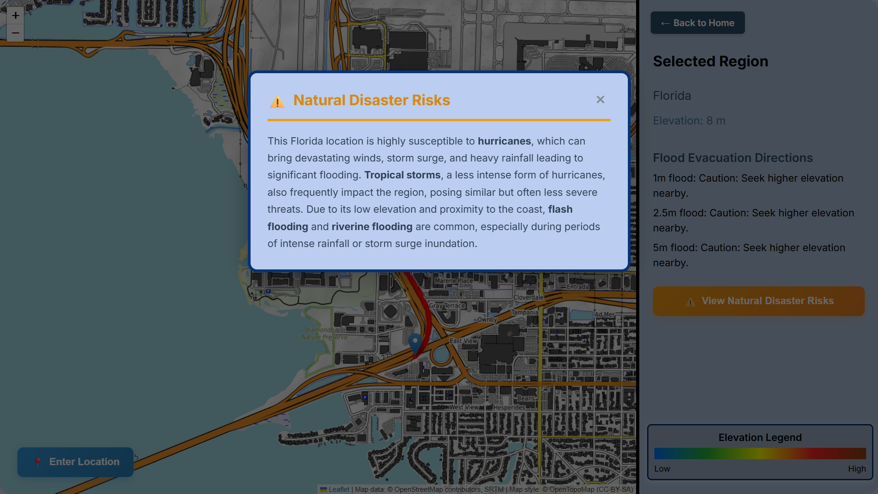Click the red pin icon on Enter Location
The image size is (878, 494).
pyautogui.click(x=38, y=462)
